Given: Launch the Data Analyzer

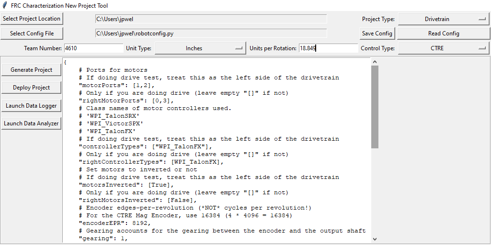Looking at the screenshot, I should 31,123.
